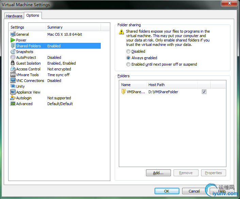Image resolution: width=240 pixels, height=199 pixels.
Task: Click the VMware Tools vm icon
Action: click(13, 74)
